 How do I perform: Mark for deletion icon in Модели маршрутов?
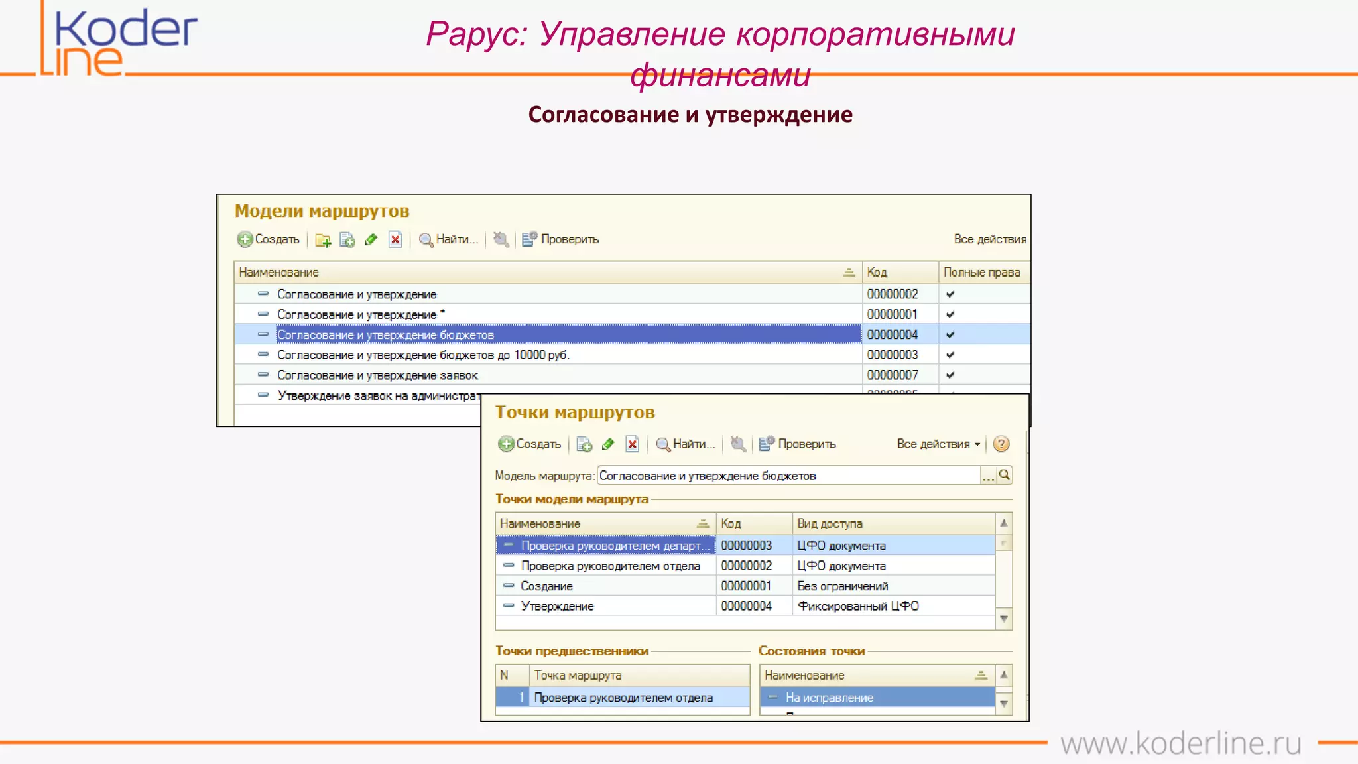tap(395, 239)
